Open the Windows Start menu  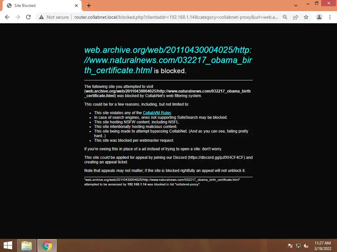tap(8, 245)
